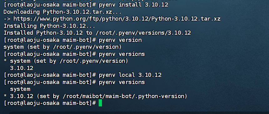
Task: Click '* system (set by /root/.pyenv/version)' line
Action: [66, 61]
